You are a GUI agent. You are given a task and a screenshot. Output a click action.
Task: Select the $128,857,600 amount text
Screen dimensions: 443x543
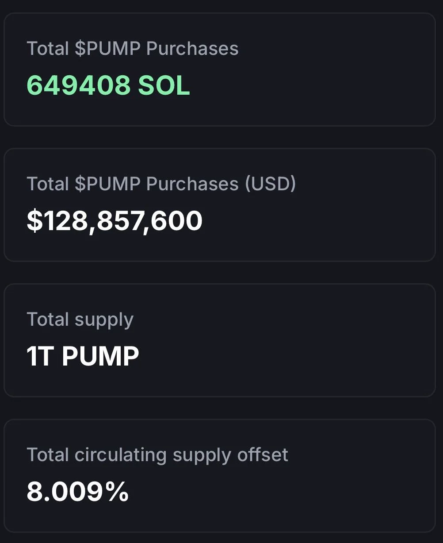115,220
